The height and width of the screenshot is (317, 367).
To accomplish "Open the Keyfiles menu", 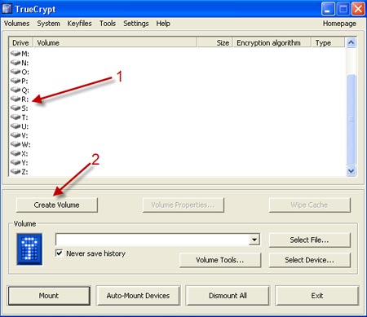I will tap(79, 24).
